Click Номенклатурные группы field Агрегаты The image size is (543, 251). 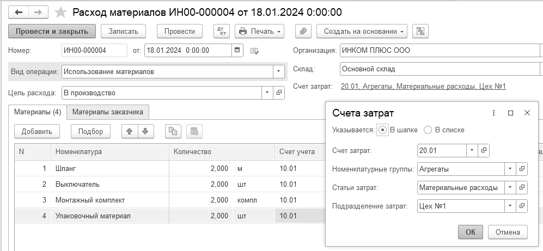(461, 169)
